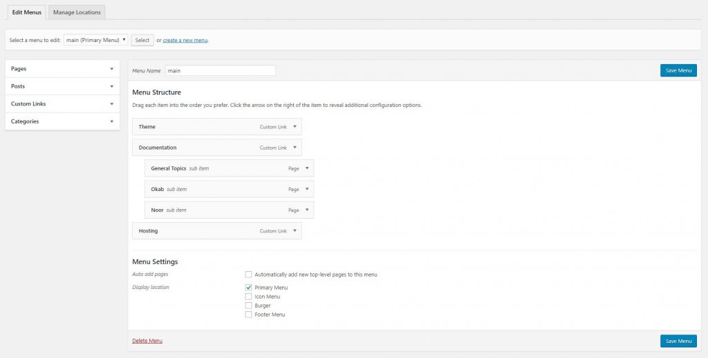Switch to the Edit Menus tab
The width and height of the screenshot is (708, 358).
27,12
